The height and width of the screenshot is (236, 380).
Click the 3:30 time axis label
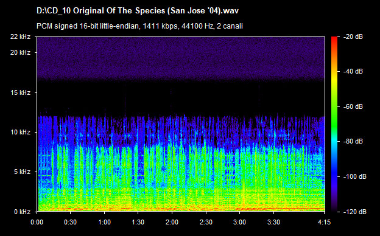(273, 222)
